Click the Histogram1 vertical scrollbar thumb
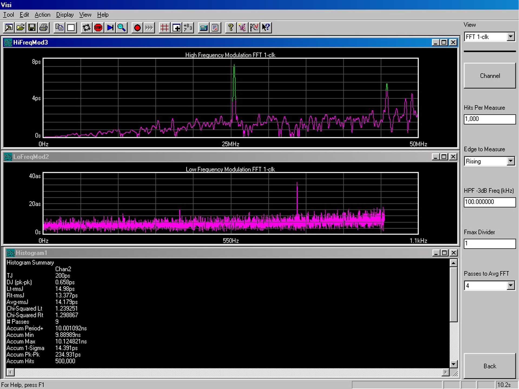519x389 pixels. (x=454, y=294)
